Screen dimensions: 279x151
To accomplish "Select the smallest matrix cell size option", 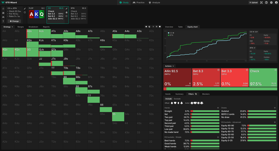I will pyautogui.click(x=153, y=27).
